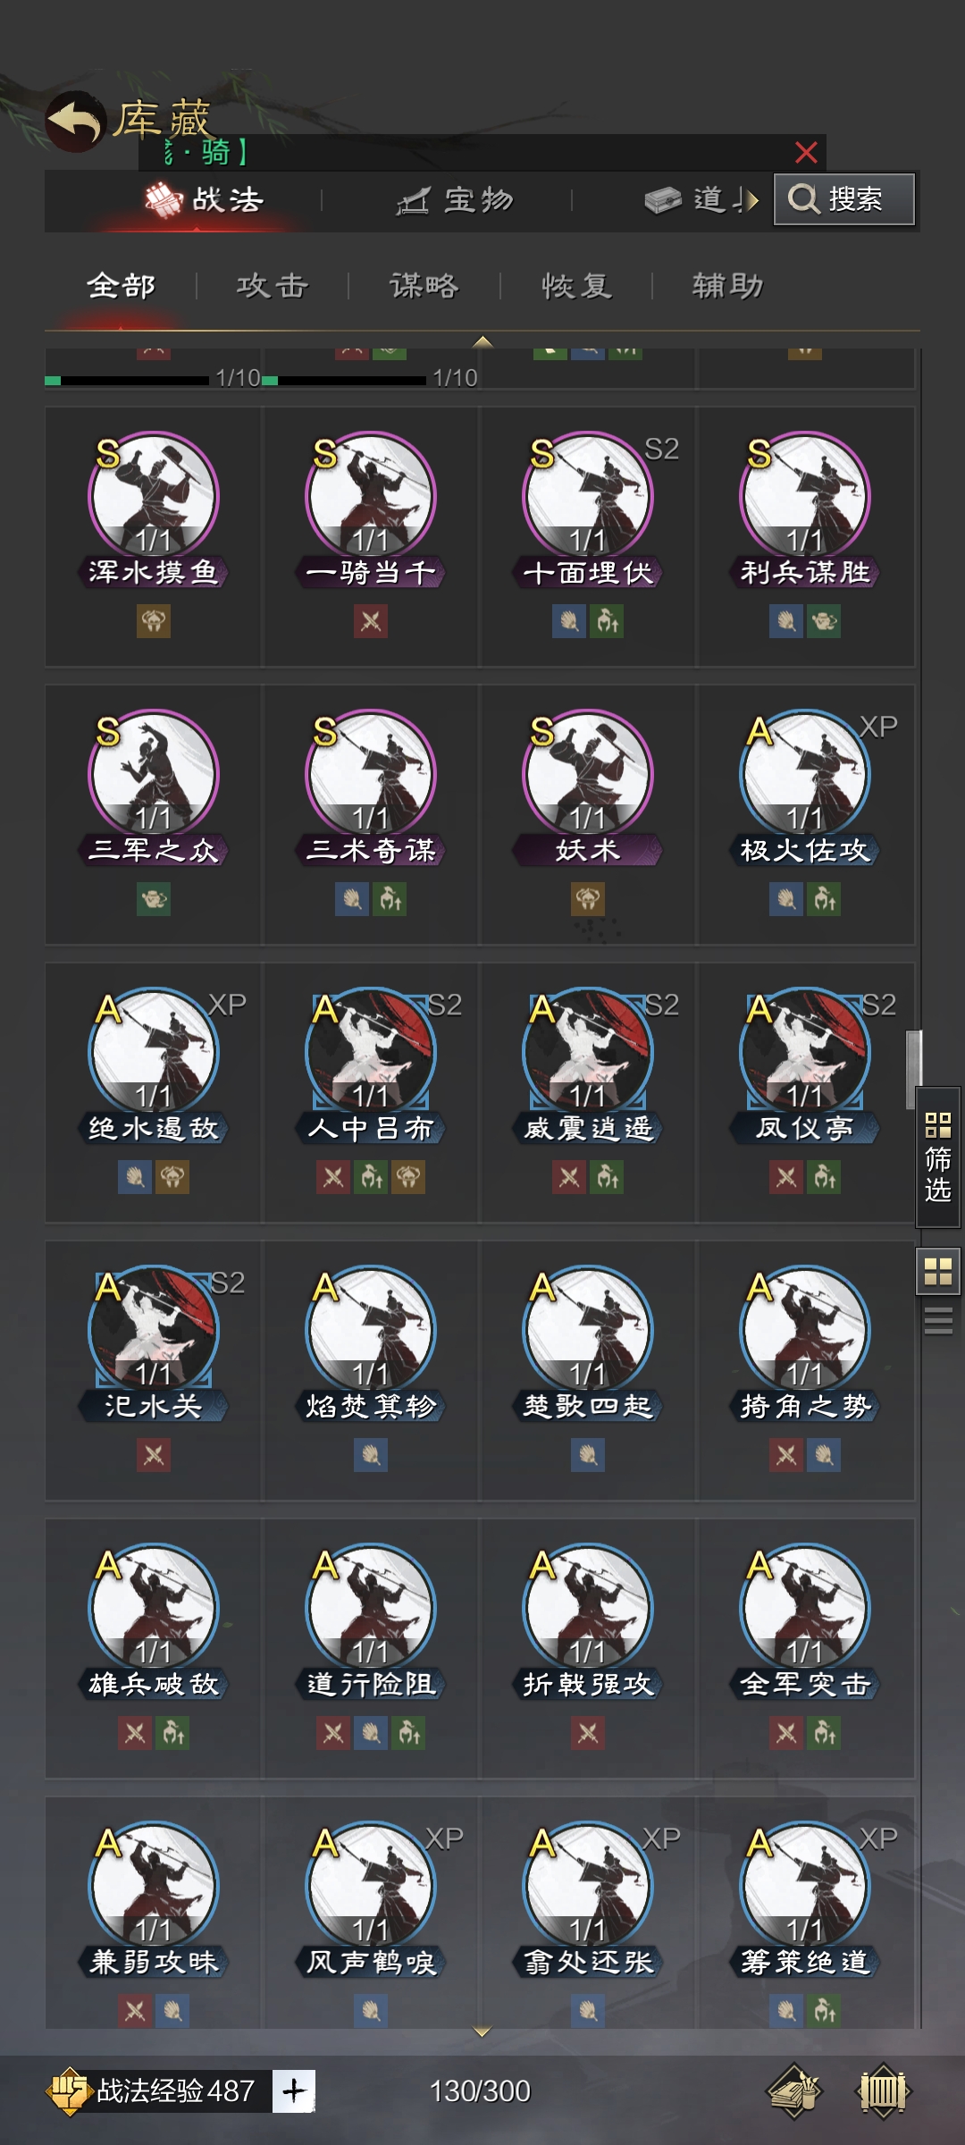
Task: Open the 筛选 filter panel
Action: 937,1157
